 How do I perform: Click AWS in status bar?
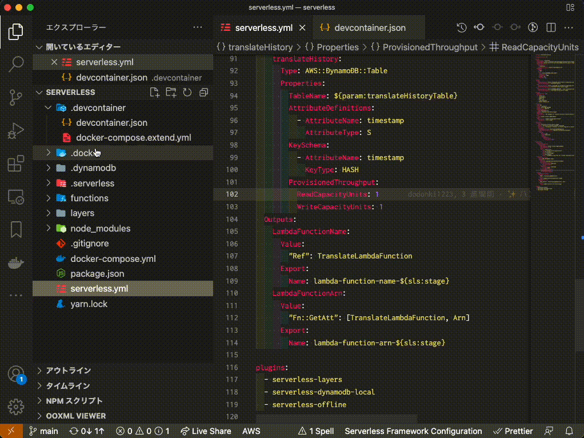click(x=251, y=431)
